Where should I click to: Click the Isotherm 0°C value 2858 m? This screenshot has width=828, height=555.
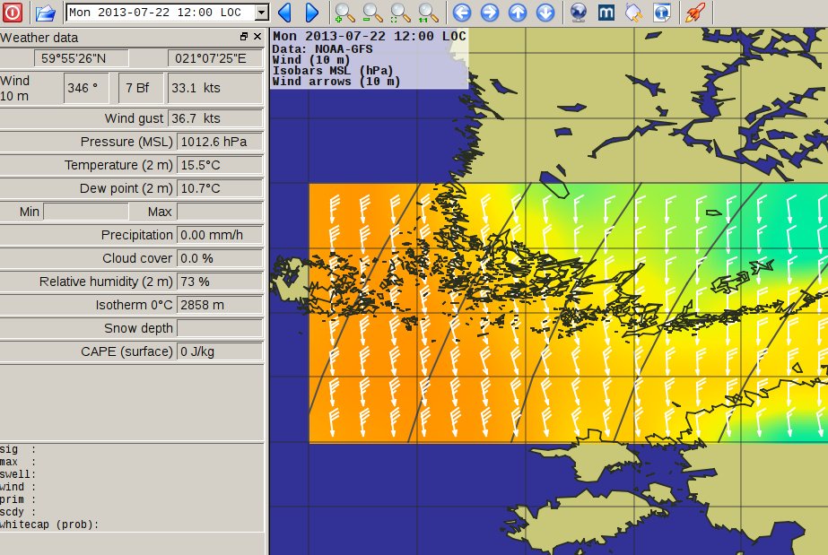pyautogui.click(x=220, y=305)
